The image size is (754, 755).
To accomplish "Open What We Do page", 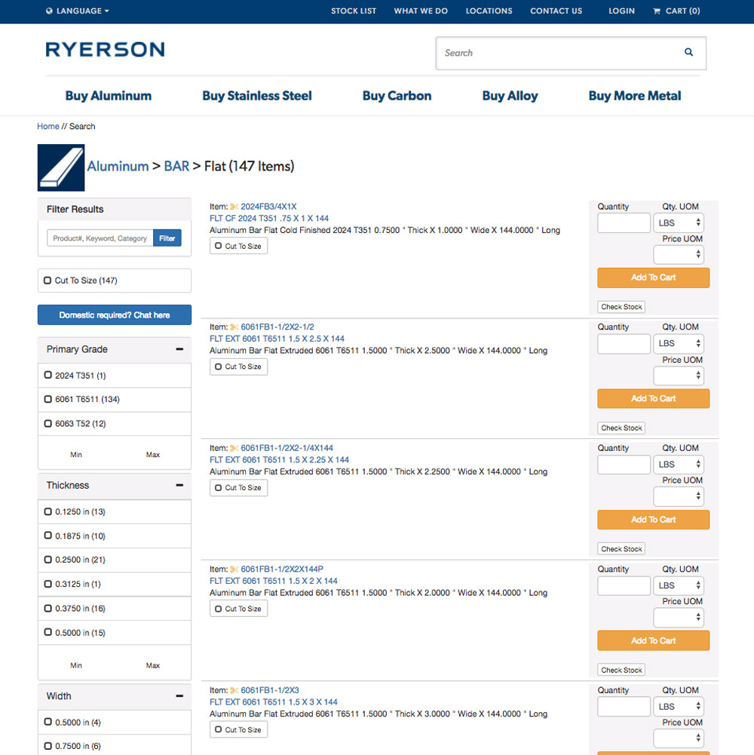I will [x=421, y=11].
